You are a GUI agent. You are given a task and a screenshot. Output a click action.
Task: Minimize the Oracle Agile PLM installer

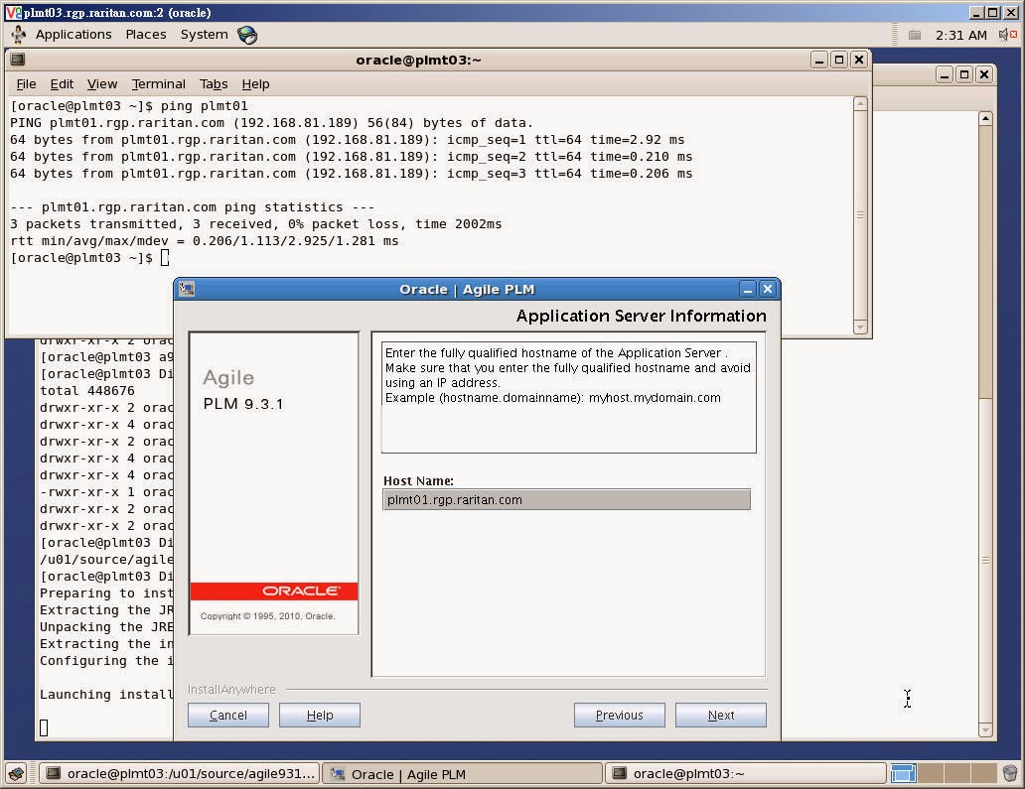click(748, 289)
